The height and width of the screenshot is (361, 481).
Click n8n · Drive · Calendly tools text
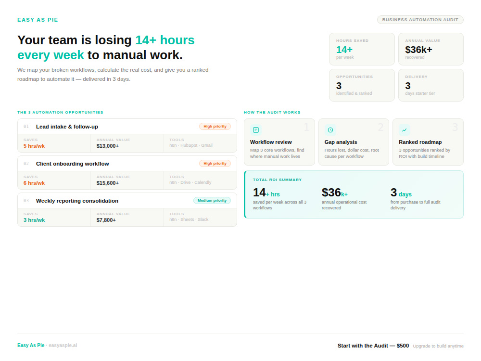[x=190, y=182]
